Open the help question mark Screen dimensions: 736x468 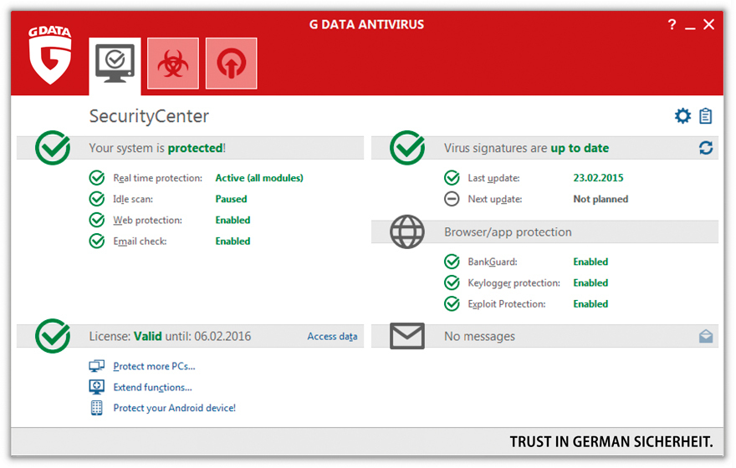tap(672, 24)
